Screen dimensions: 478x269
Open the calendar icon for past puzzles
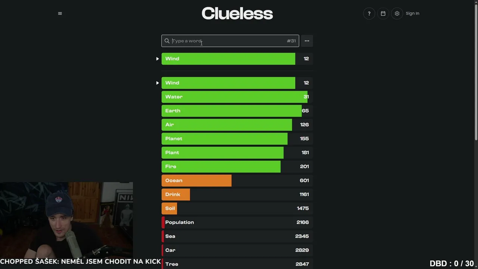383,13
